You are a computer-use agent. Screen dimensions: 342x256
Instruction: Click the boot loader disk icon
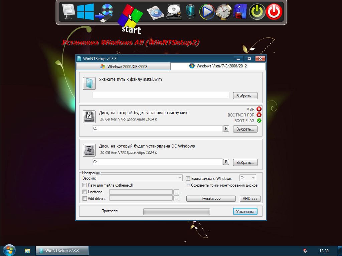point(89,117)
